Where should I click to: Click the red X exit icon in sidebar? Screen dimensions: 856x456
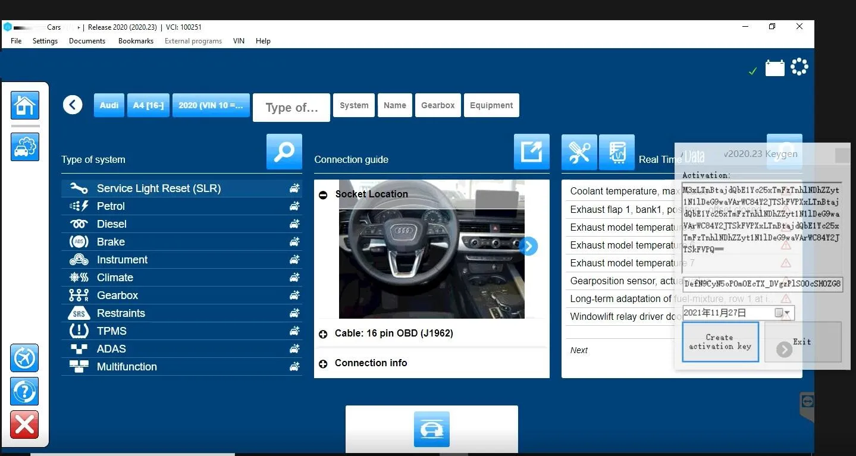[24, 425]
